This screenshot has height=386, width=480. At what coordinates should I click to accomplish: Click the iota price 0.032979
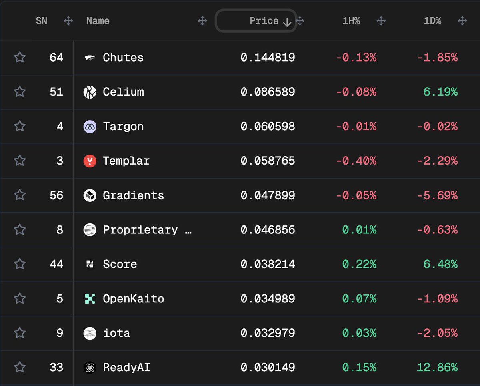coord(268,333)
